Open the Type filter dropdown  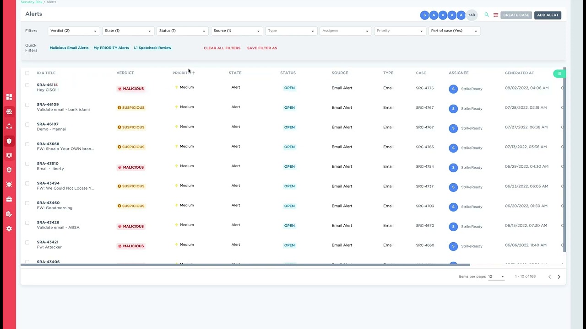click(291, 31)
